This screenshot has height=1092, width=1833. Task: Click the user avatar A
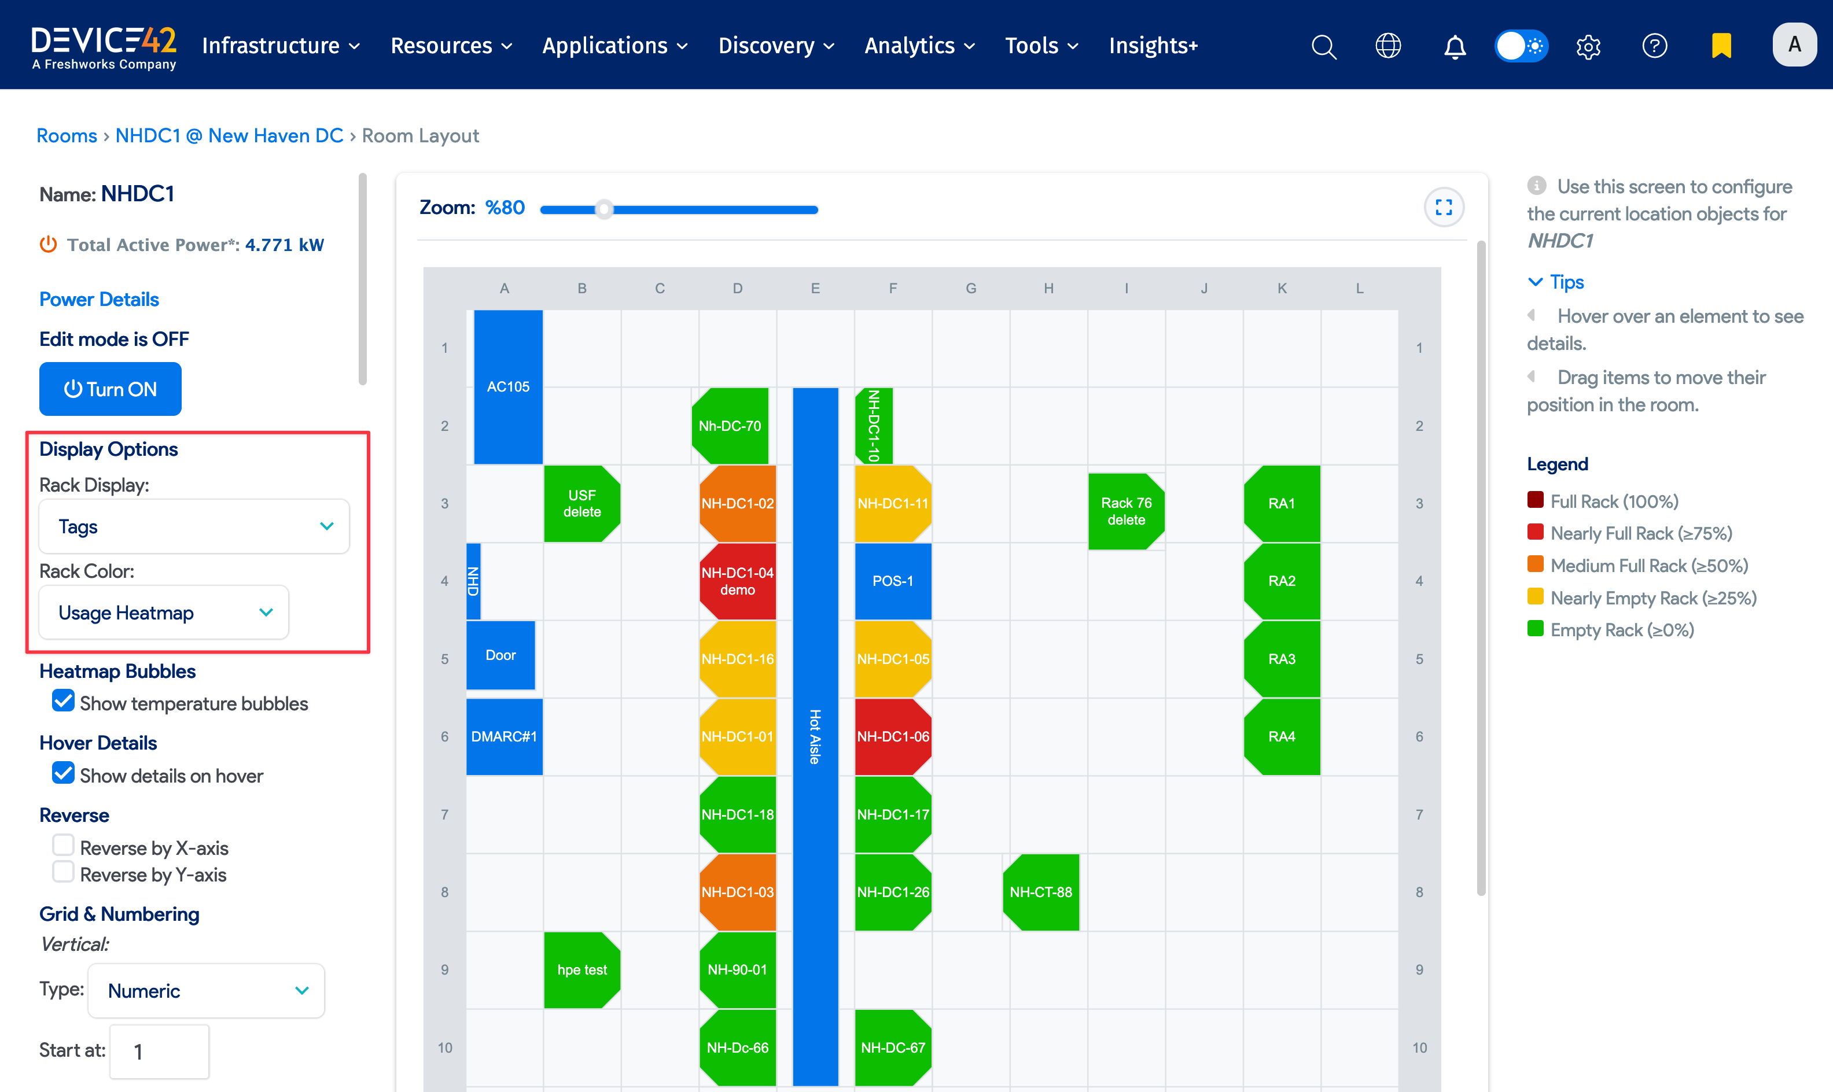coord(1794,45)
